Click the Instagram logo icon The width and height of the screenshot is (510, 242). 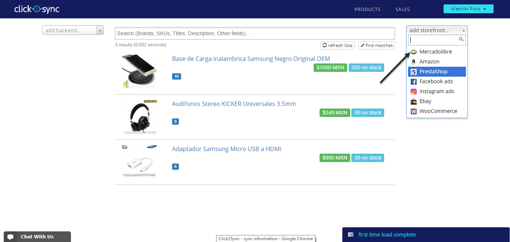[x=413, y=92]
